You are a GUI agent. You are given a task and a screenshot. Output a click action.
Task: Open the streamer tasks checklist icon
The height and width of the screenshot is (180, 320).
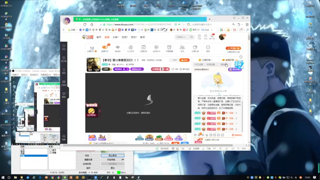[x=144, y=47]
